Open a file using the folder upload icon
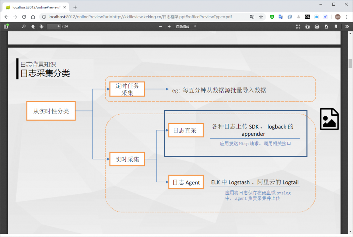353x237 pixels. click(x=307, y=26)
